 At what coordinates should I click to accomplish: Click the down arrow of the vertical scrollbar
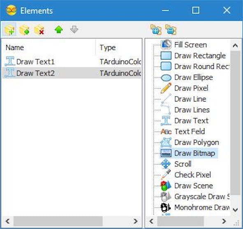(x=235, y=210)
